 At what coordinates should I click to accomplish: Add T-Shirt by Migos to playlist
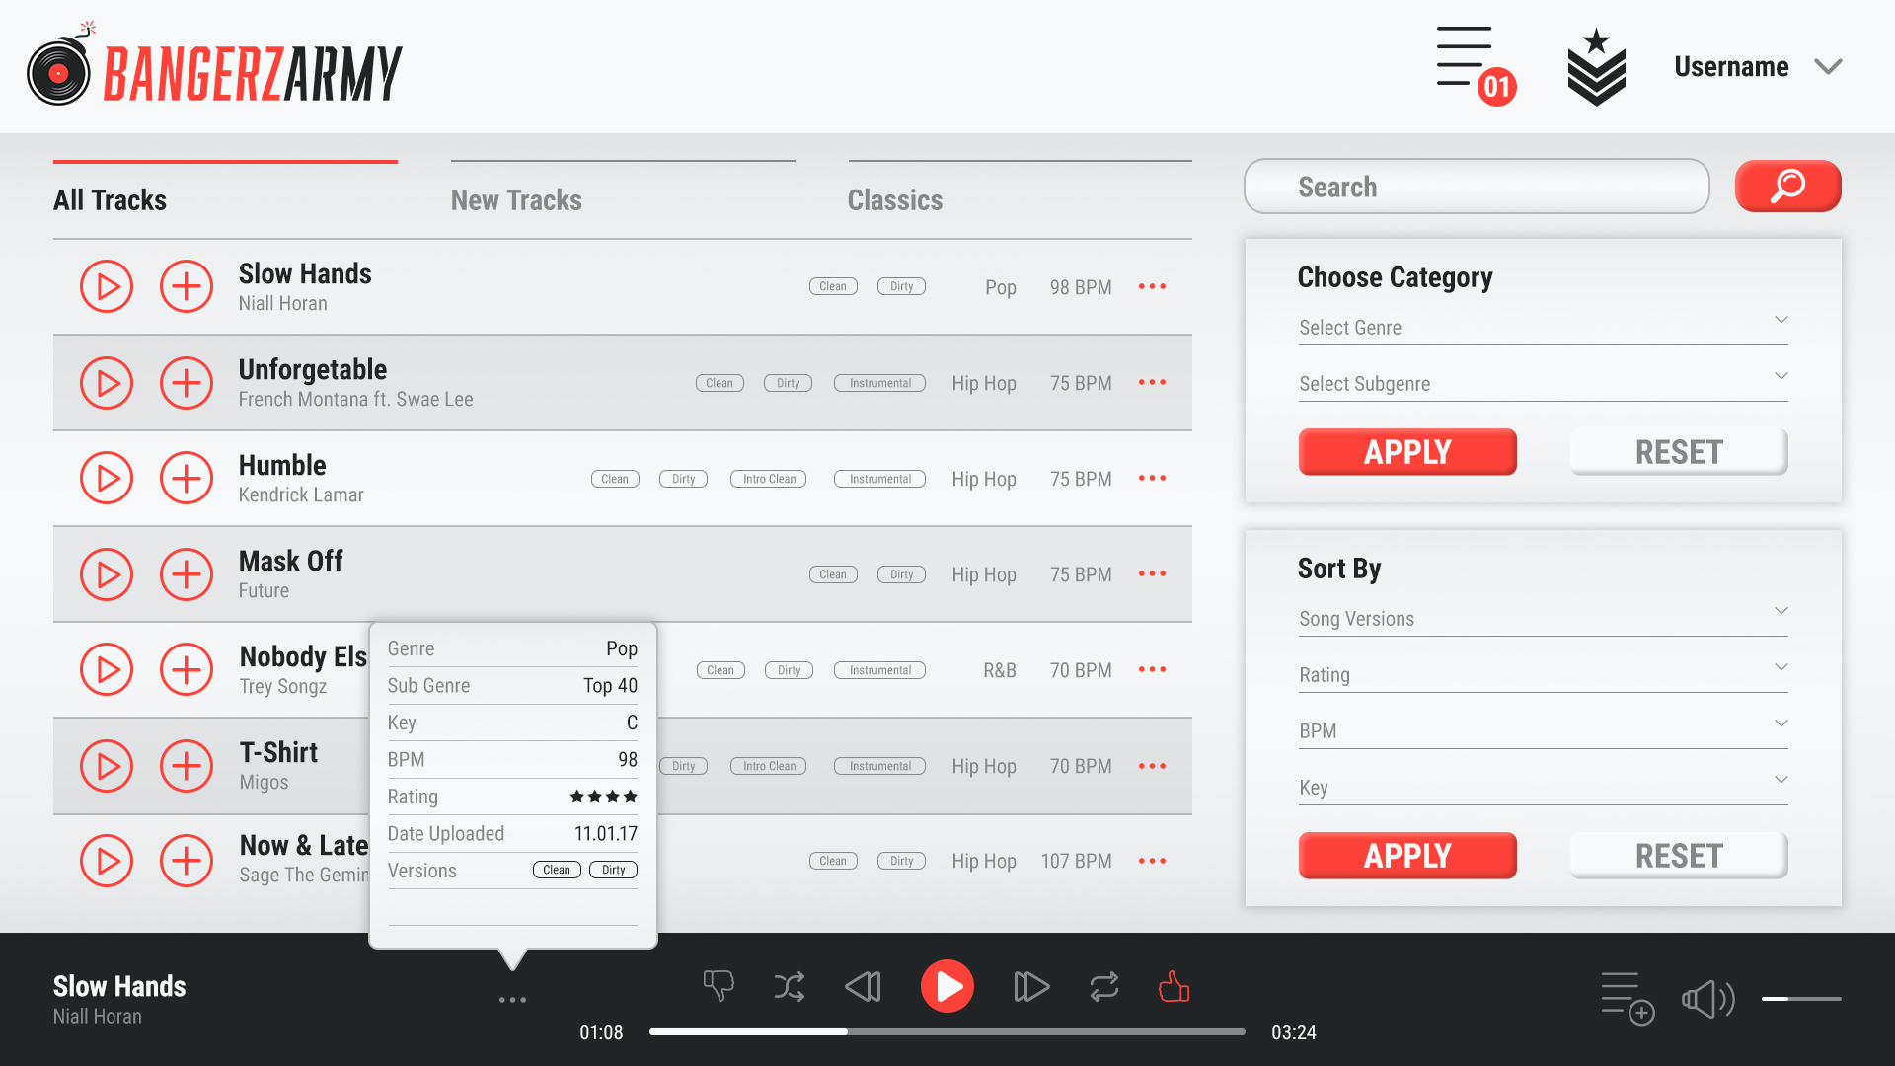coord(187,766)
